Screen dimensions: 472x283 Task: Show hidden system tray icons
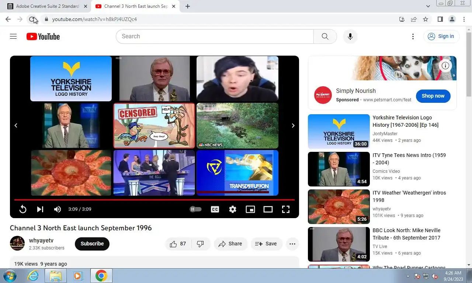(408, 276)
